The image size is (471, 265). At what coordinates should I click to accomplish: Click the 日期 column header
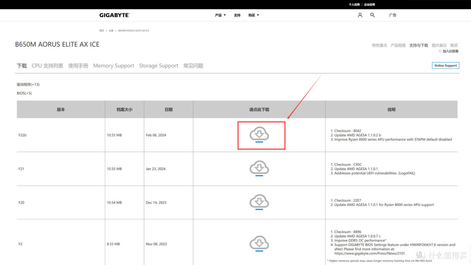[168, 109]
